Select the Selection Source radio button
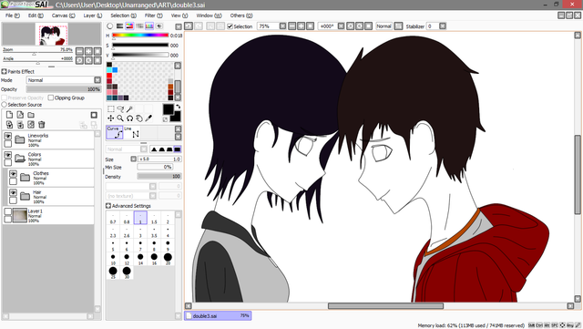This screenshot has width=583, height=329. (x=4, y=105)
